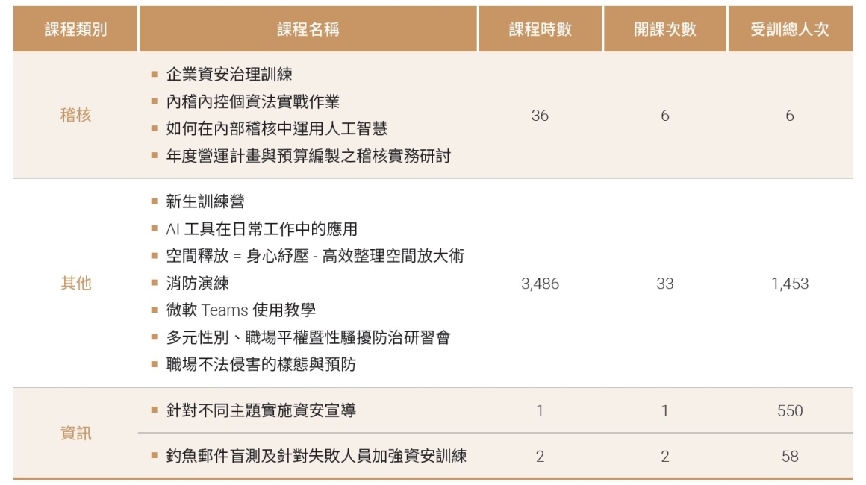Click the 課程類別 column header
Screen dimensions: 866x485
click(75, 29)
